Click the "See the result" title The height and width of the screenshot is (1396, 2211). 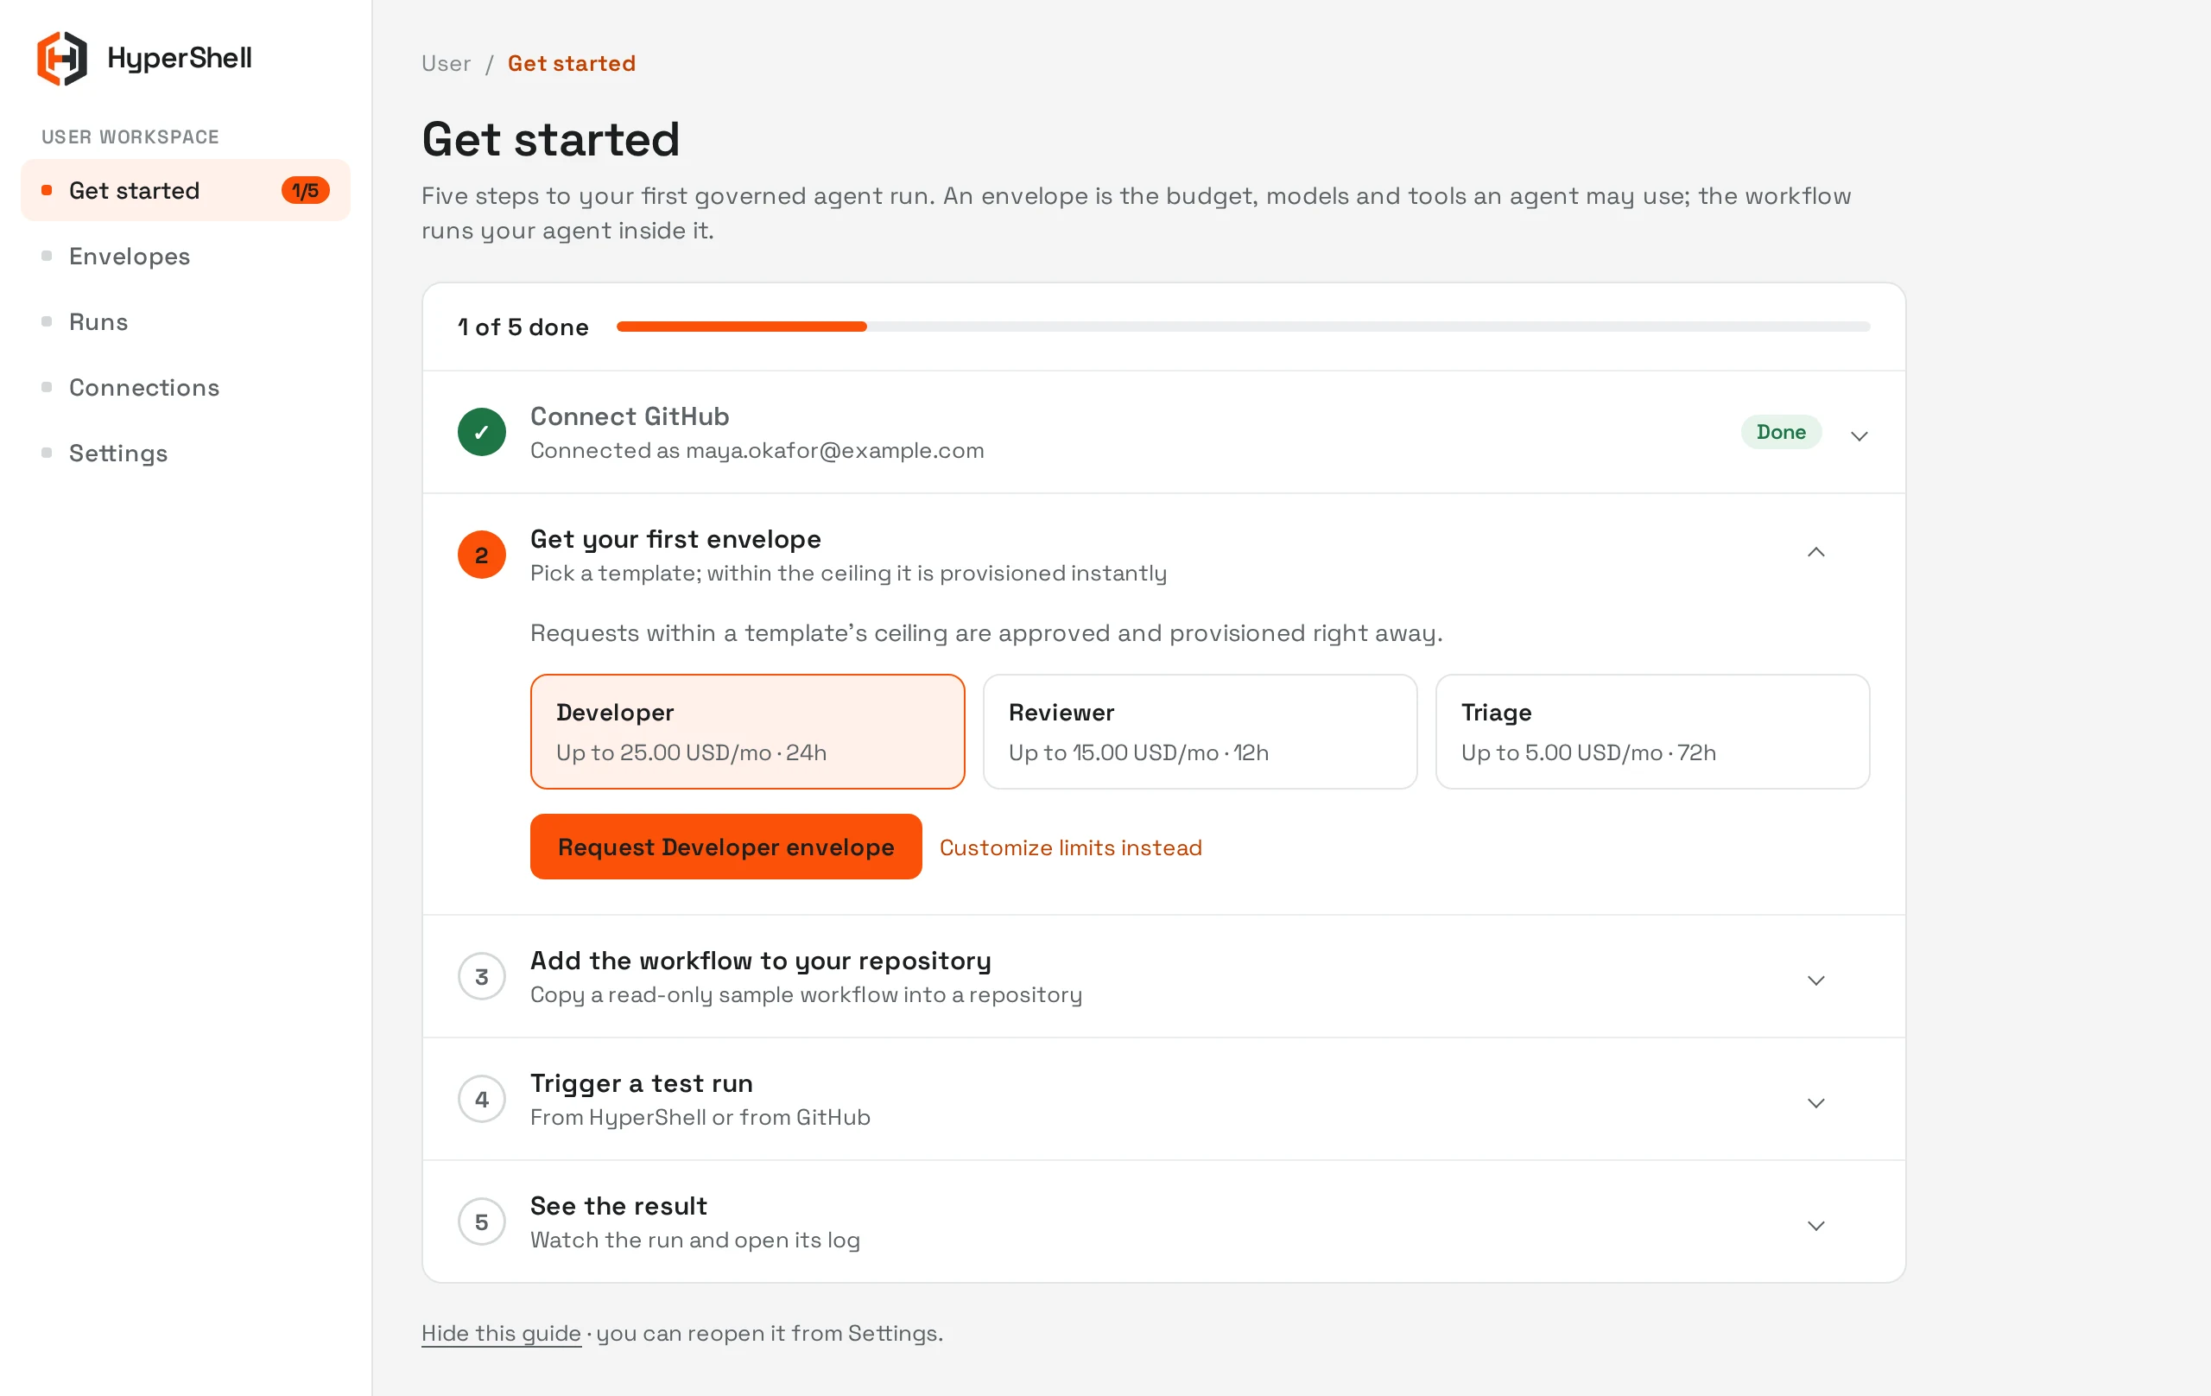click(619, 1206)
